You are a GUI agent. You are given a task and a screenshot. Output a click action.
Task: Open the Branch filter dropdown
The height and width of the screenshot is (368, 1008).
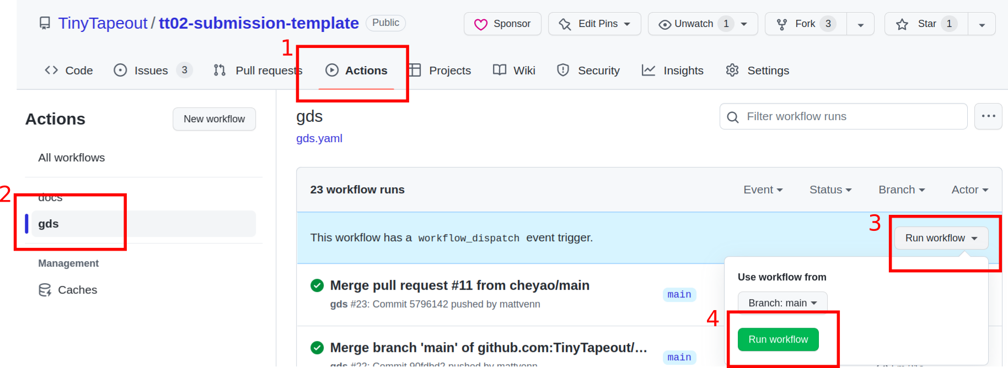(902, 190)
